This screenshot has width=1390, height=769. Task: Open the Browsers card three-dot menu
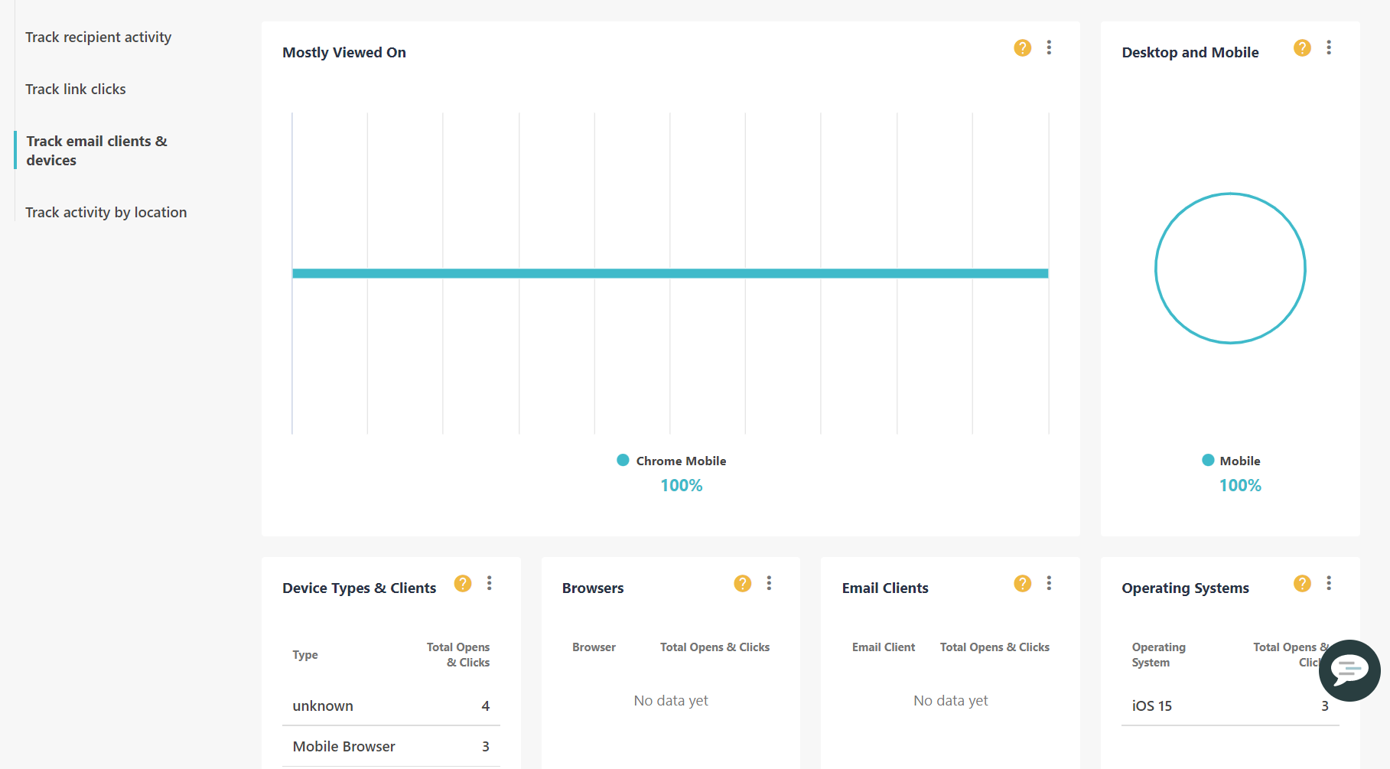[x=769, y=584]
